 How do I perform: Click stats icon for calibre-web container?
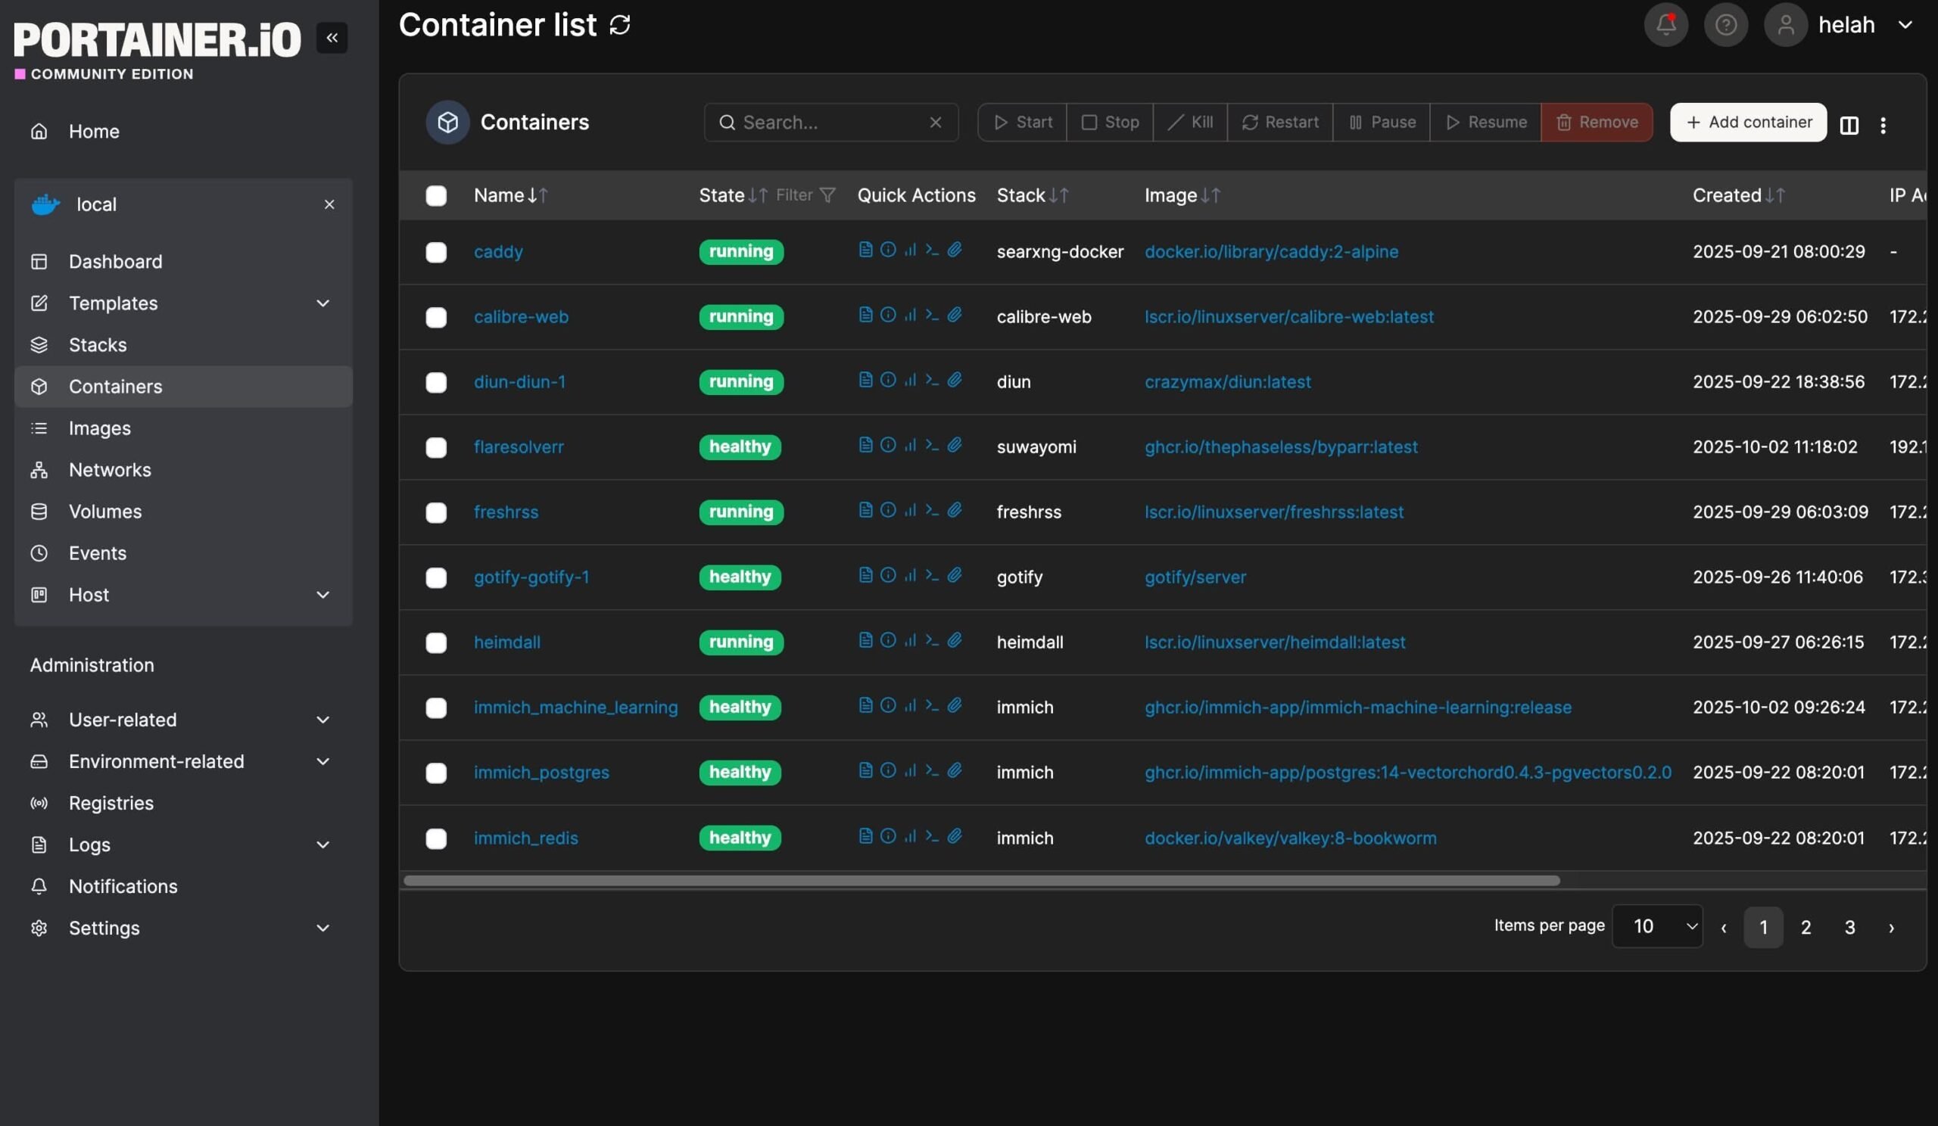click(x=910, y=315)
